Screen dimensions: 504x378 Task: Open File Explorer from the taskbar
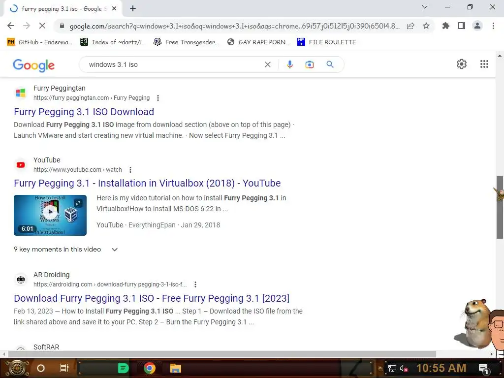pyautogui.click(x=176, y=368)
